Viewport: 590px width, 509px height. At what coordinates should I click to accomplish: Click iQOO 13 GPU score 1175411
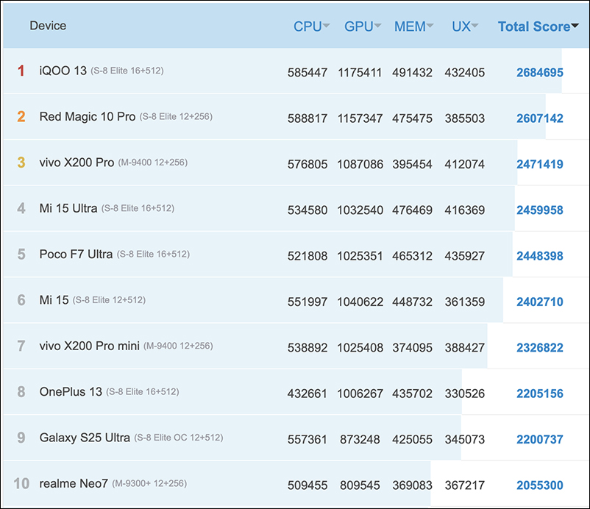[360, 72]
